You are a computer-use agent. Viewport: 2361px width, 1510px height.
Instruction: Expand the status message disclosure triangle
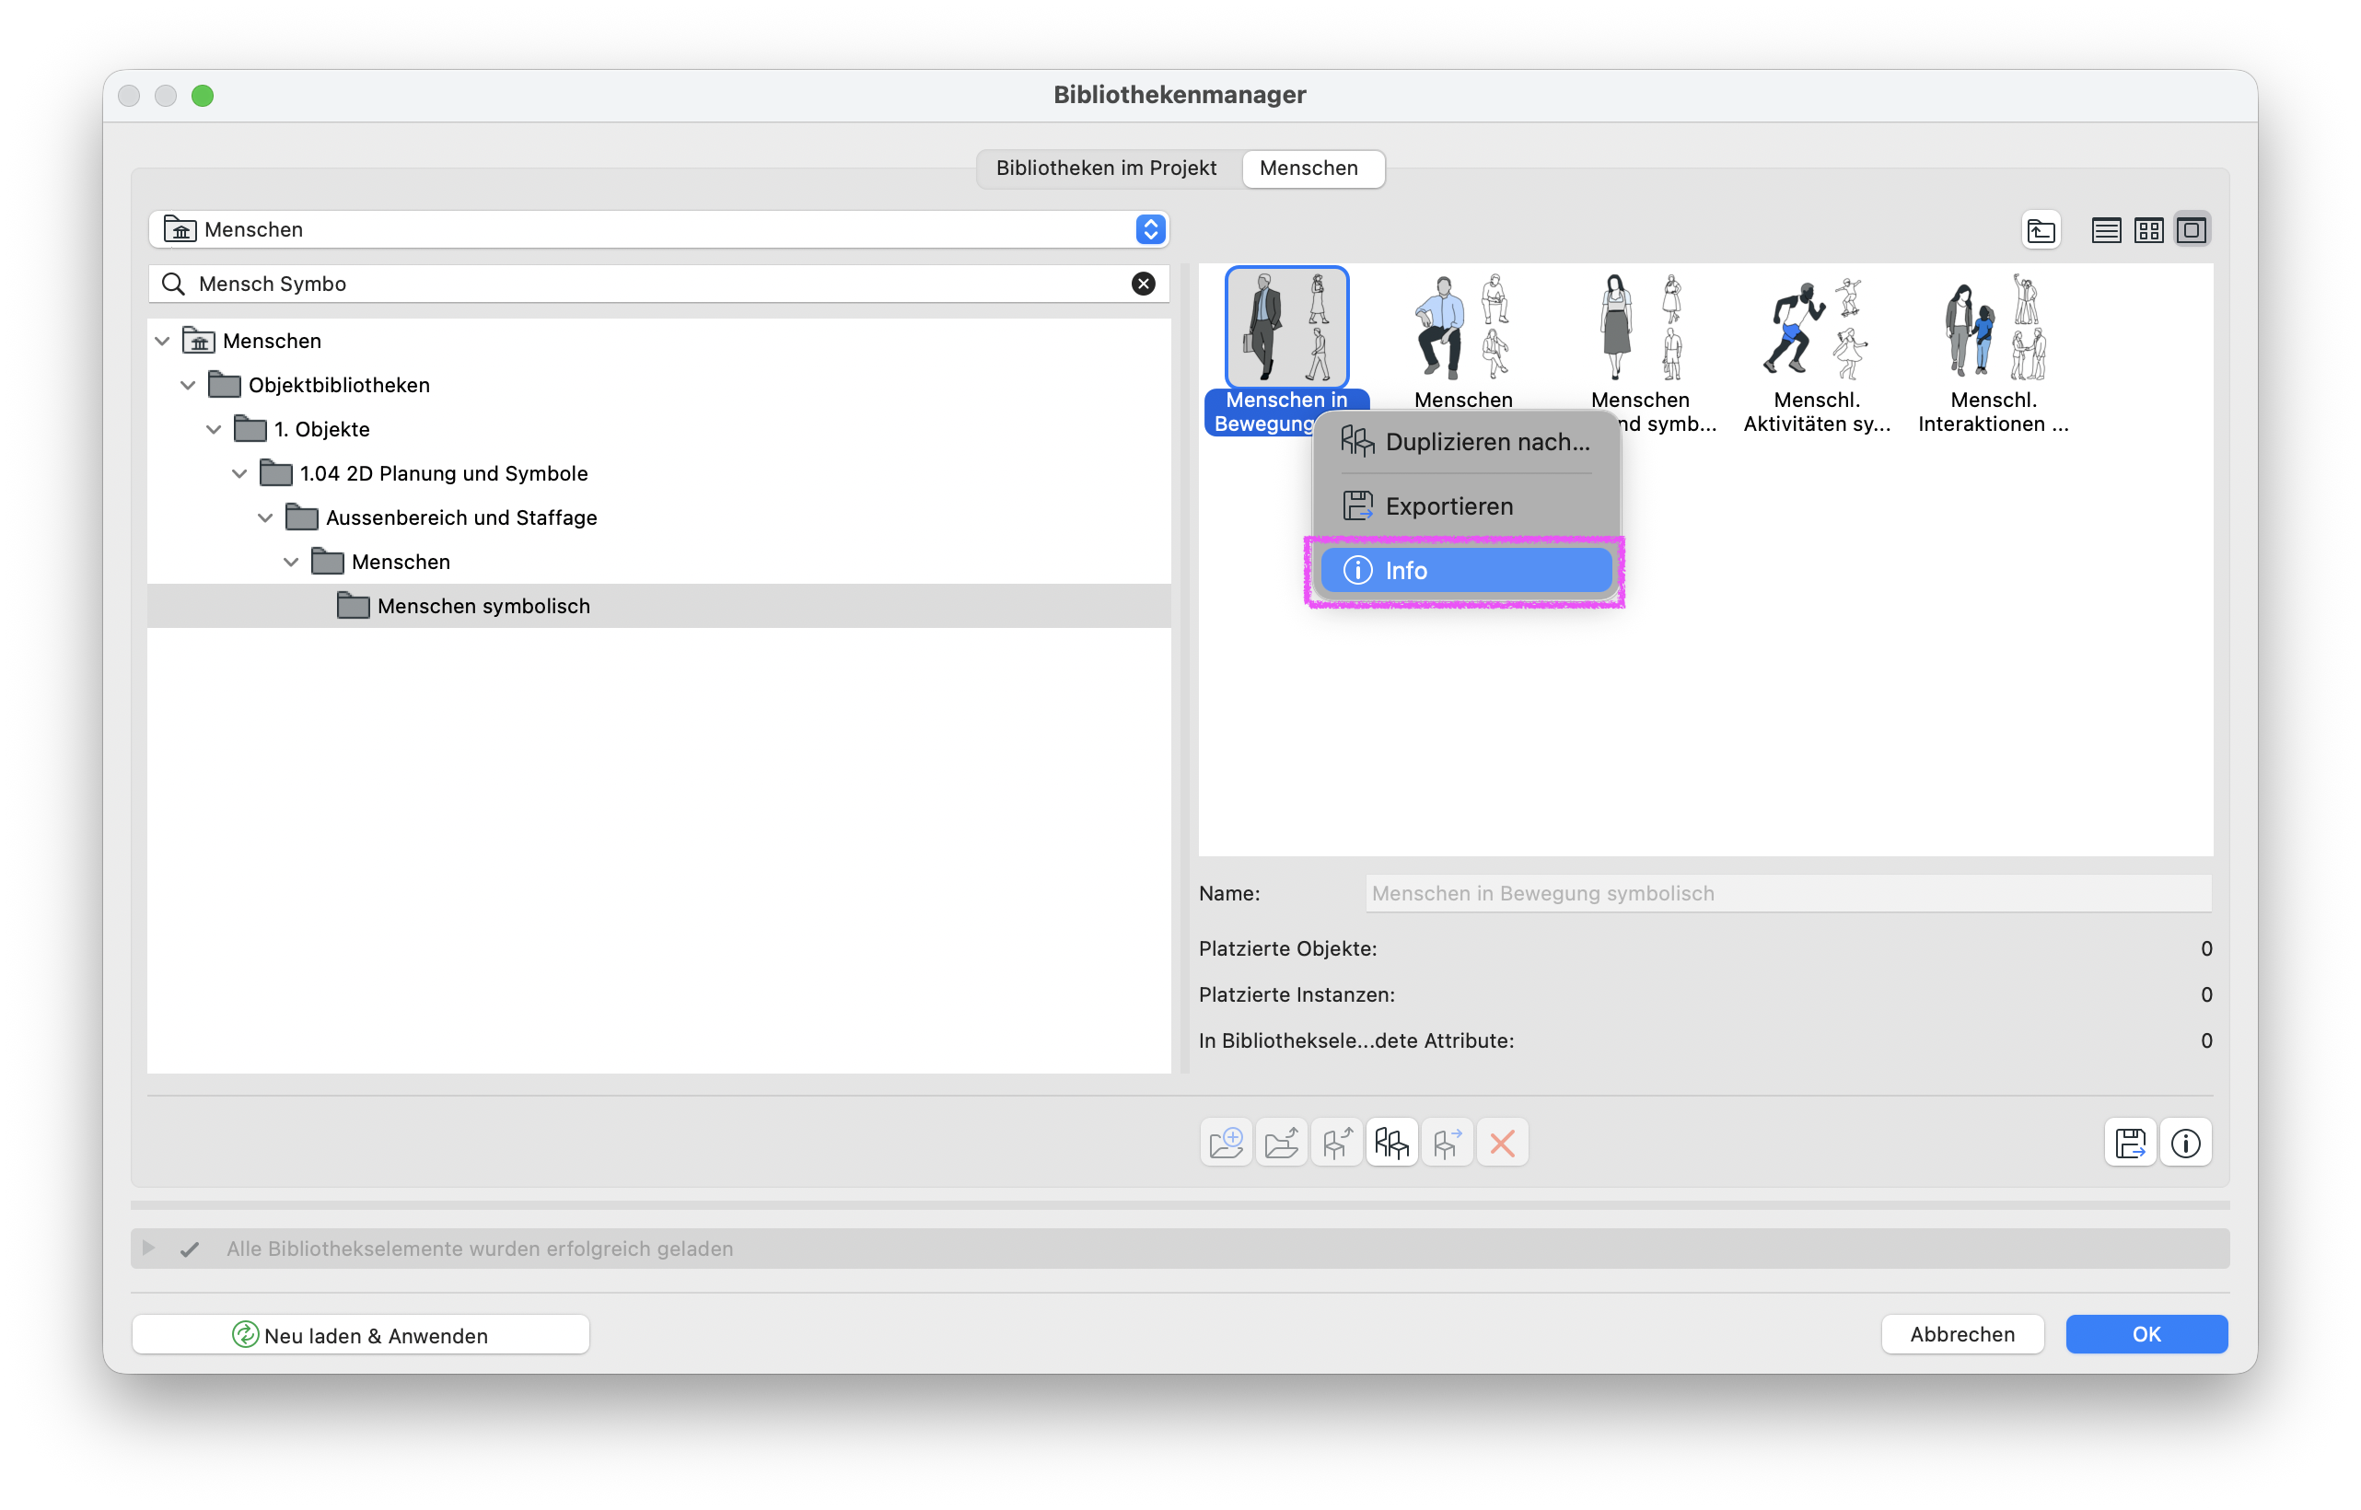tap(149, 1249)
